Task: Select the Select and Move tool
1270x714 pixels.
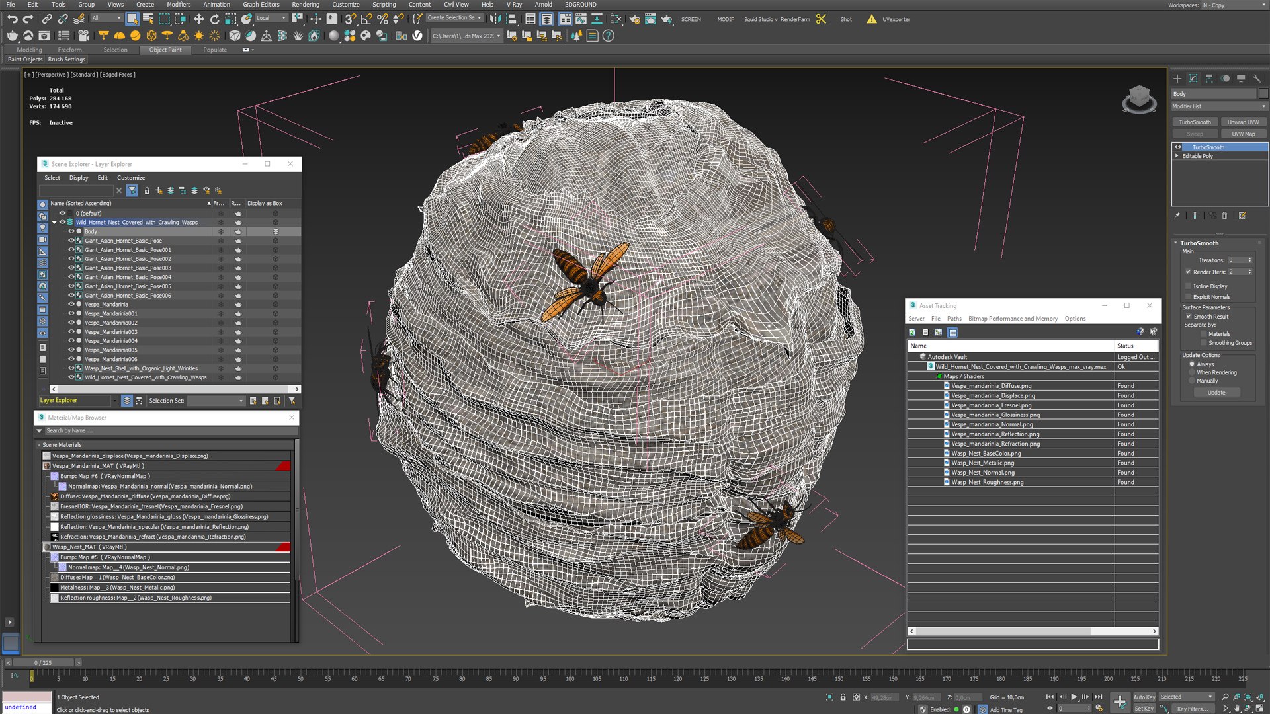Action: tap(198, 19)
